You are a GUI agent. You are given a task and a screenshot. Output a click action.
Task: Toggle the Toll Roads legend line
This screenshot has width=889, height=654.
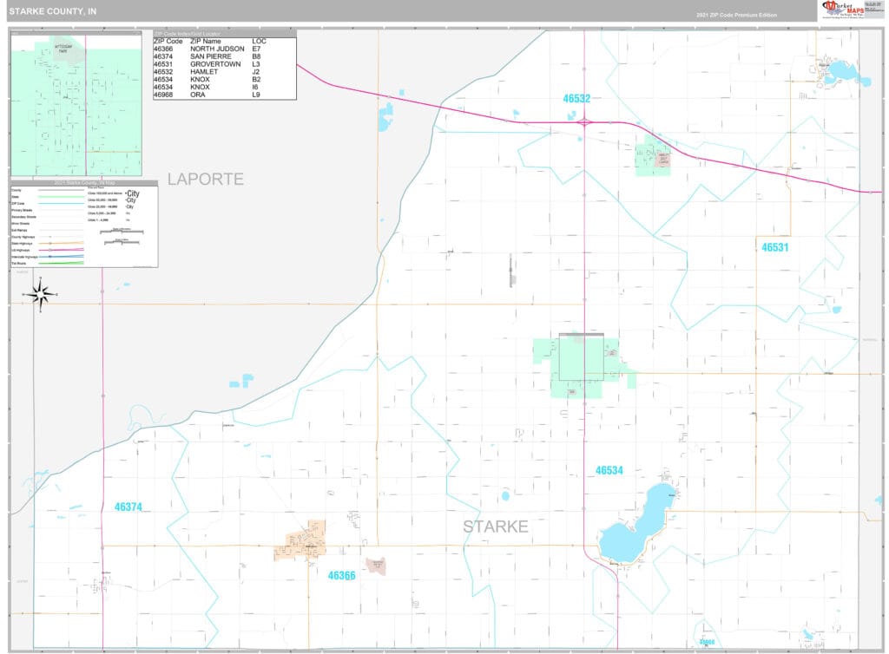pos(61,264)
